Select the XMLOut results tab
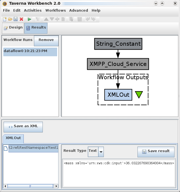The width and height of the screenshot is (180, 192). tap(13, 138)
